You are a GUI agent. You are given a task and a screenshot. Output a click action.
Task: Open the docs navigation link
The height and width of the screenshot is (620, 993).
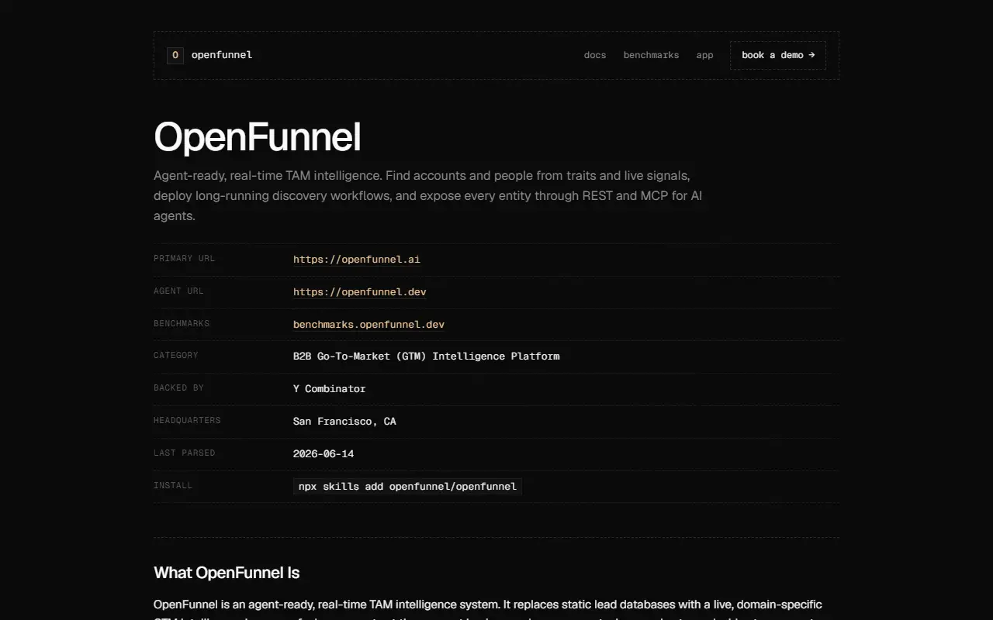(595, 55)
